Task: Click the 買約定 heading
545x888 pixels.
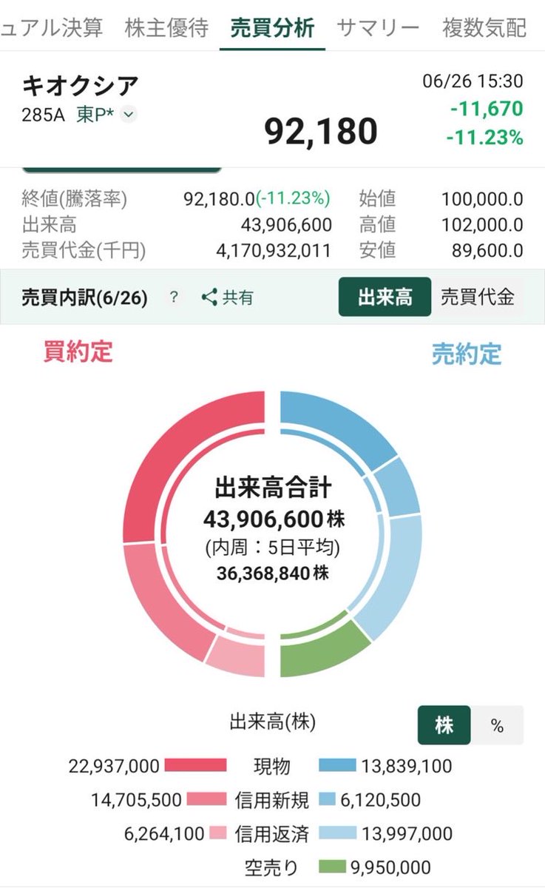Action: point(78,352)
